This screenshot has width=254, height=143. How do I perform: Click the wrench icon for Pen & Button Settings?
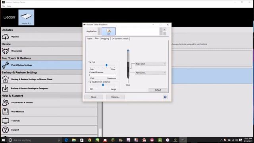click(x=5, y=65)
